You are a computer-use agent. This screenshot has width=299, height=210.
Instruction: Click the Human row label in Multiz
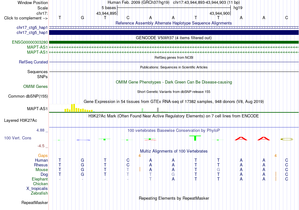coord(41,160)
